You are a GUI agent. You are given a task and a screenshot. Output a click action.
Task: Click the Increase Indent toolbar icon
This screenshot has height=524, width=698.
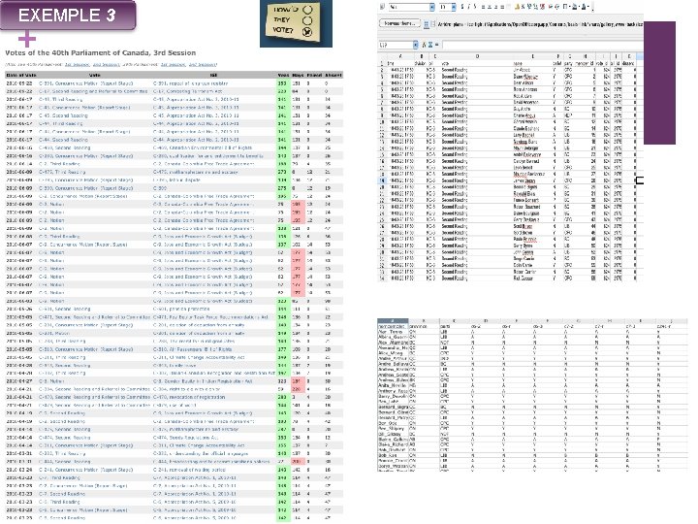[x=556, y=7]
